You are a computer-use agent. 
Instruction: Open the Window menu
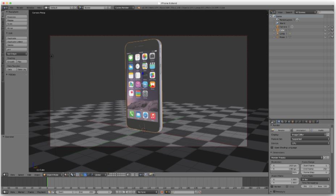30,8
